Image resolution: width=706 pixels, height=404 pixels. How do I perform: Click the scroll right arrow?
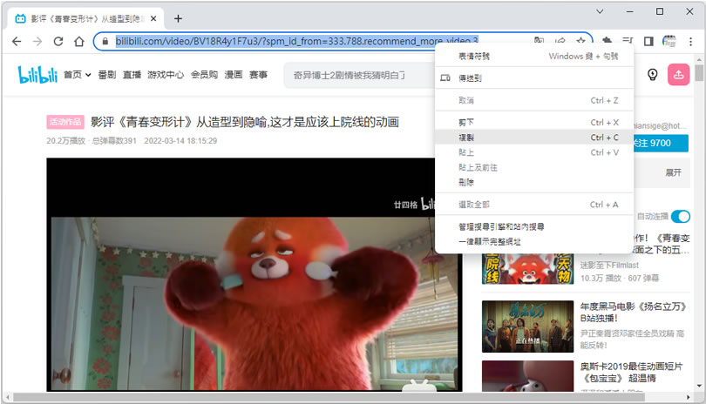[x=689, y=397]
